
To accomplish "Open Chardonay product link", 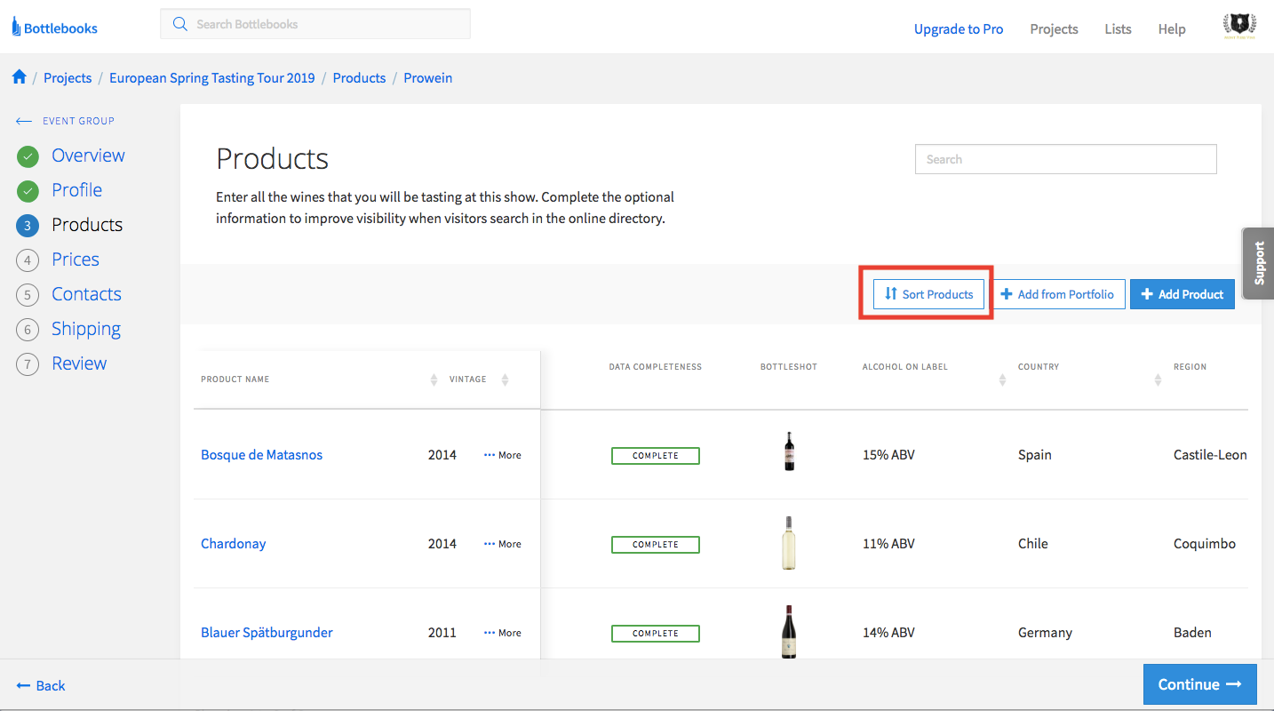I will [233, 544].
